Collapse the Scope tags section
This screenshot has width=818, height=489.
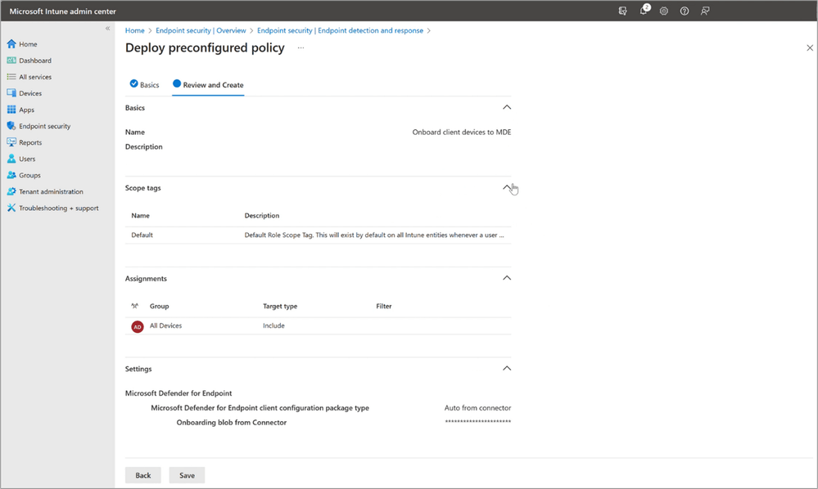click(507, 187)
